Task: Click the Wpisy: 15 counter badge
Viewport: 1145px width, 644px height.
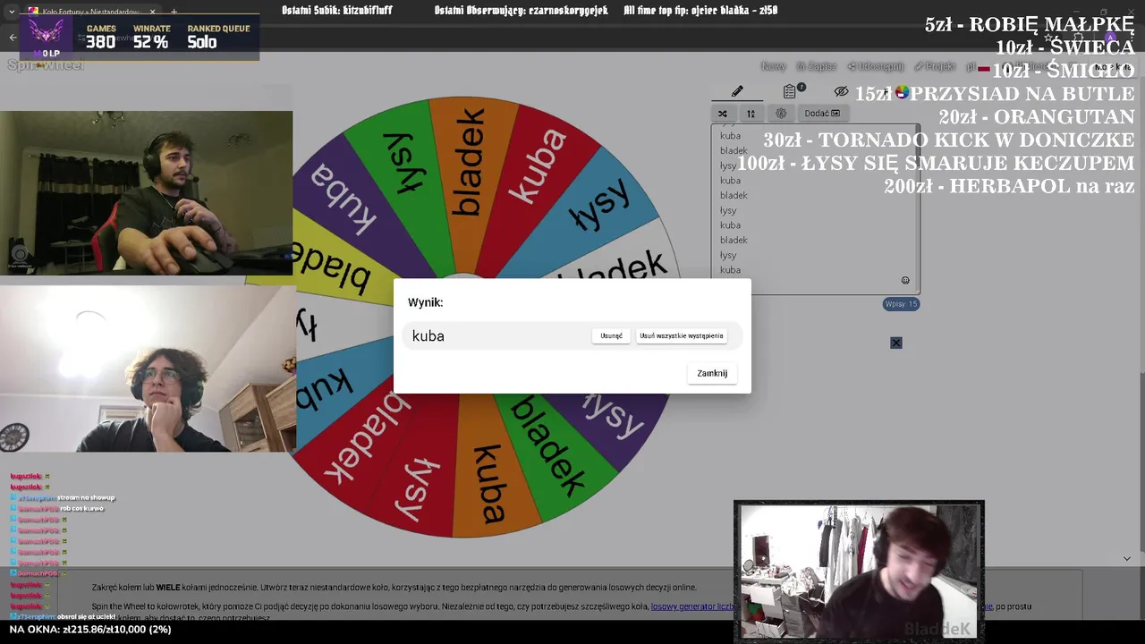Action: 901,304
